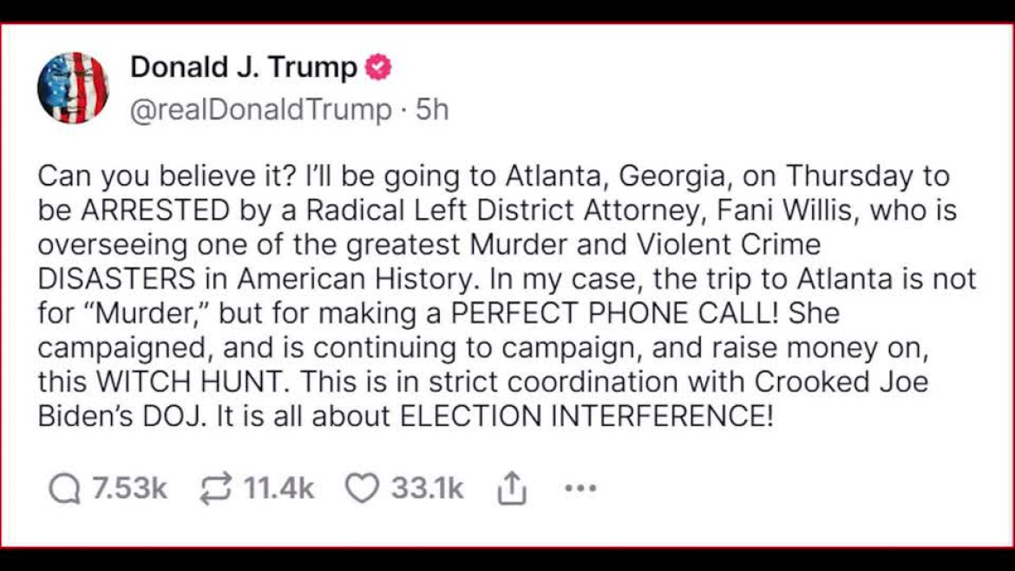Open the three-dot more options menu

coord(580,489)
